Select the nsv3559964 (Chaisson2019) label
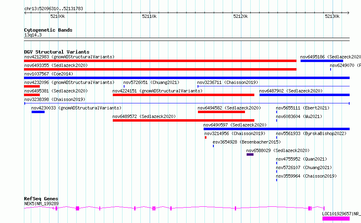Image resolution: width=361 pixels, height=223 pixels. pos(306,176)
